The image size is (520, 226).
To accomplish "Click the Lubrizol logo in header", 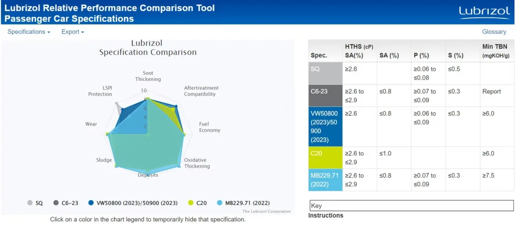I will click(484, 12).
